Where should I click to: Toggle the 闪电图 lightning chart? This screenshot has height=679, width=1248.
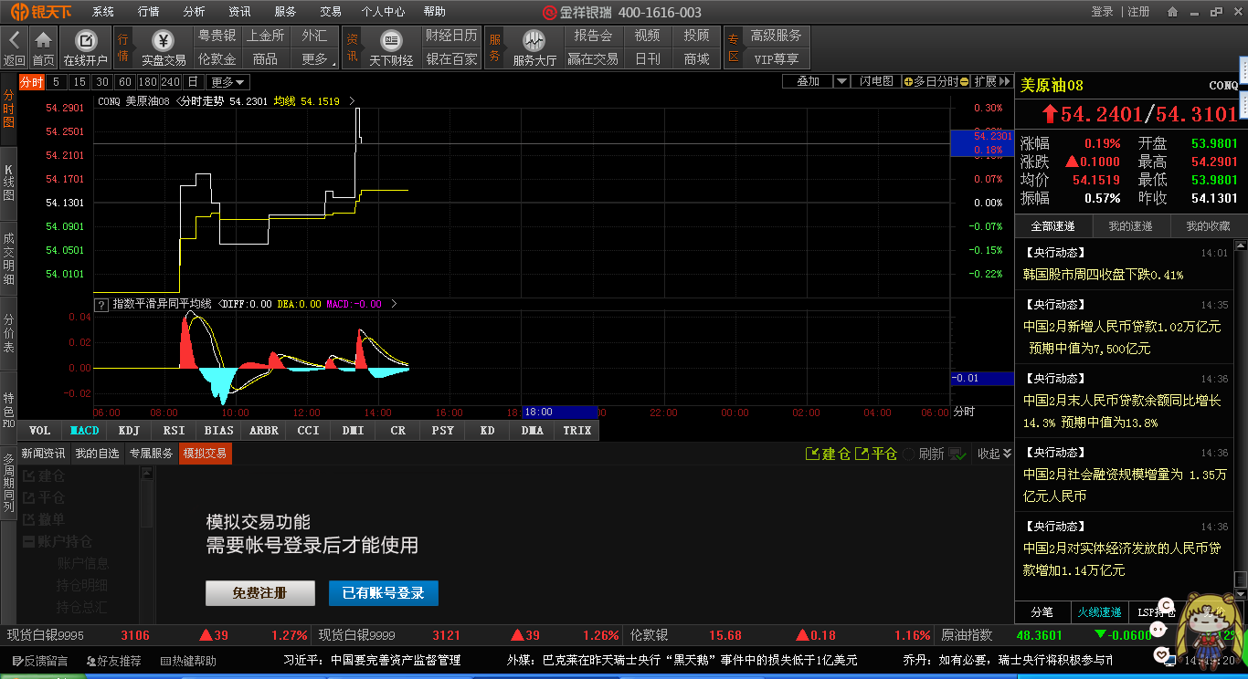(876, 81)
